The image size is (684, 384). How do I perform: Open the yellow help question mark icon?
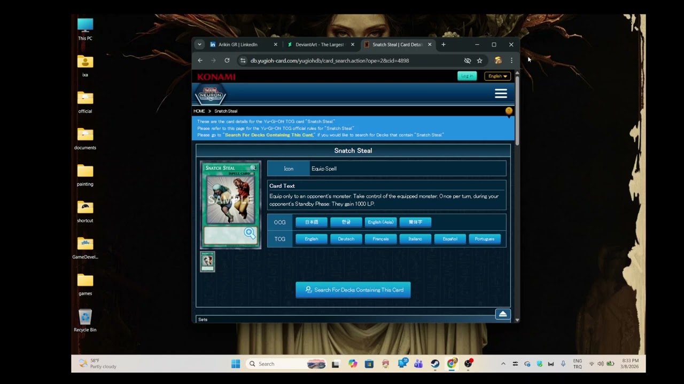point(509,111)
